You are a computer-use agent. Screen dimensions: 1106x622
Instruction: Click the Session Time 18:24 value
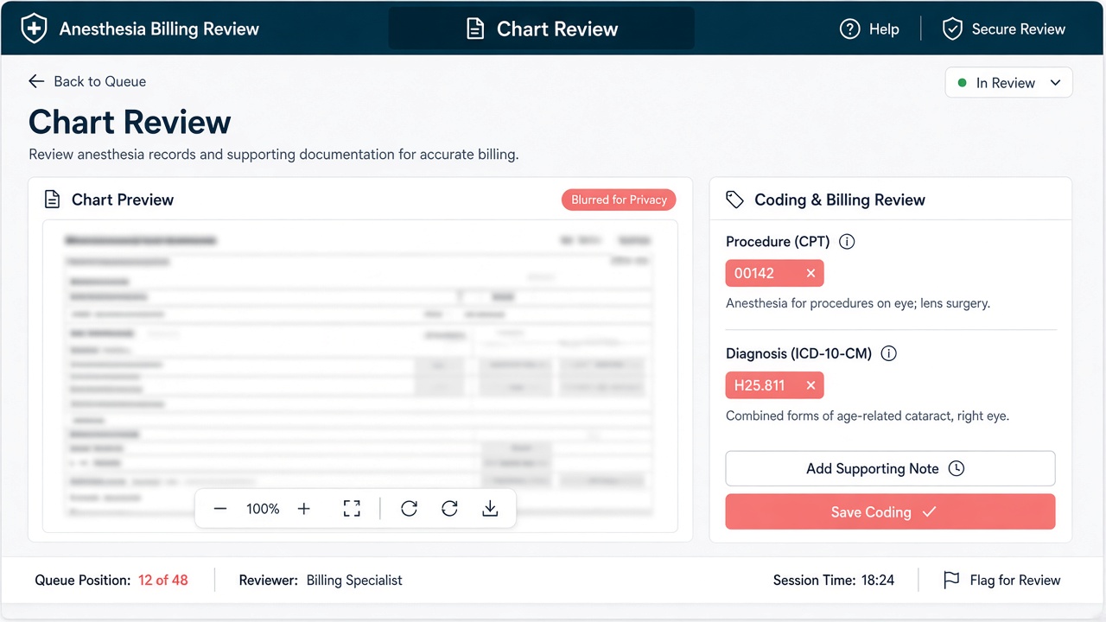click(878, 581)
